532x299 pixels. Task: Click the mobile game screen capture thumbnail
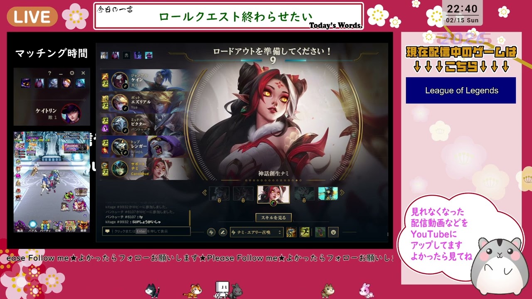point(52,182)
